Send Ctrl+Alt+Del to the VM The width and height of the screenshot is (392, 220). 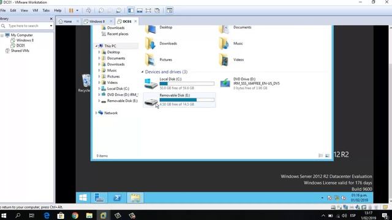tap(88, 10)
